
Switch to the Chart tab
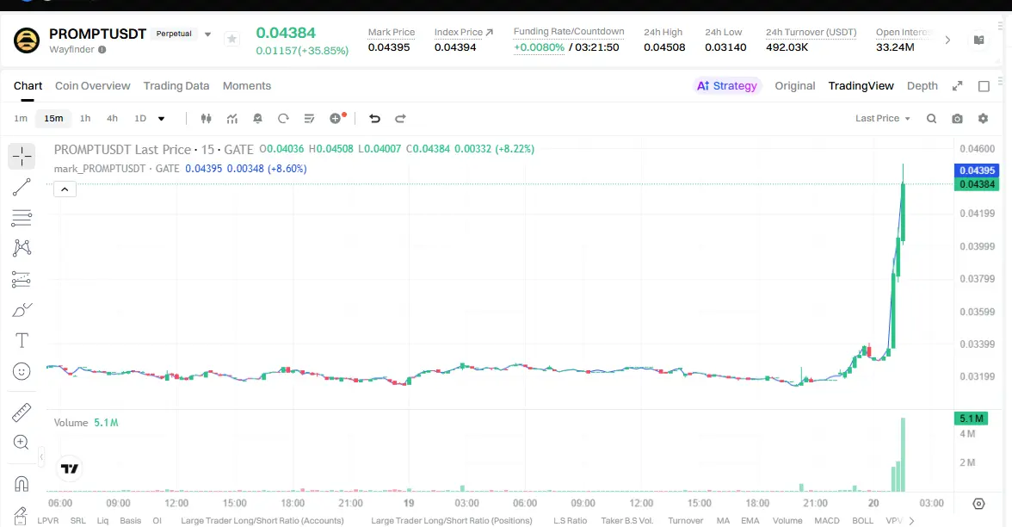(28, 86)
